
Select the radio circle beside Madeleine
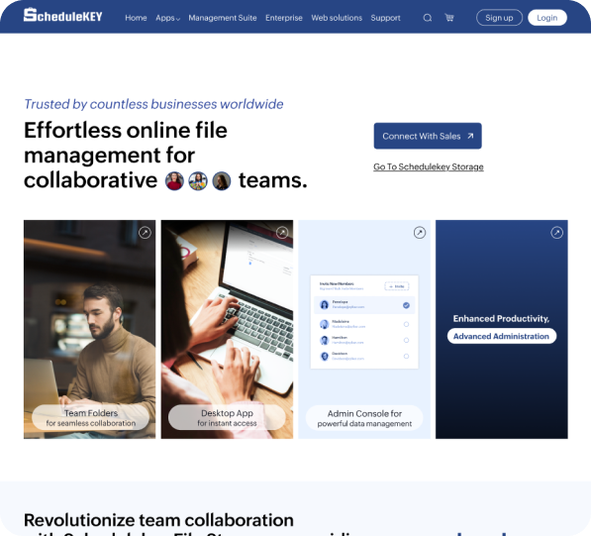406,324
